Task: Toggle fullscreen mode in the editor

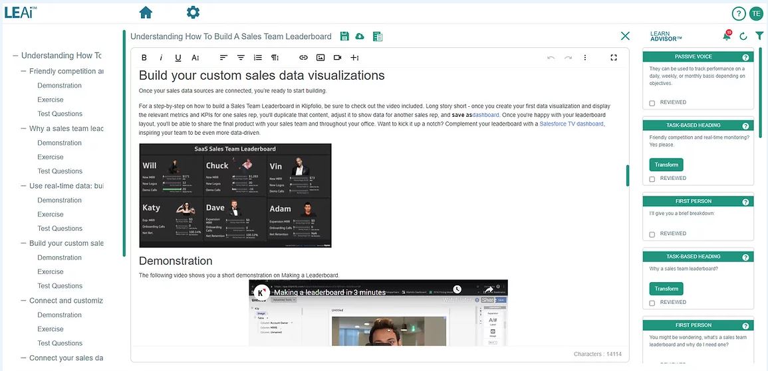Action: (614, 58)
